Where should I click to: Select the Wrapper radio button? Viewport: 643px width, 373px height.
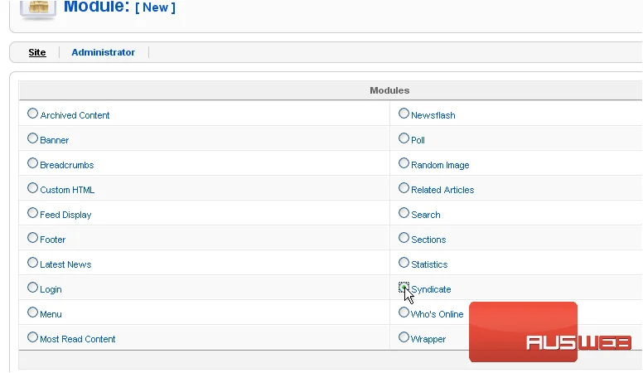(x=404, y=337)
